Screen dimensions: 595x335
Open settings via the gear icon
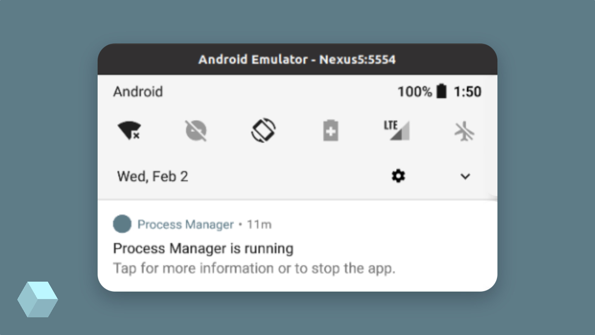(x=398, y=176)
